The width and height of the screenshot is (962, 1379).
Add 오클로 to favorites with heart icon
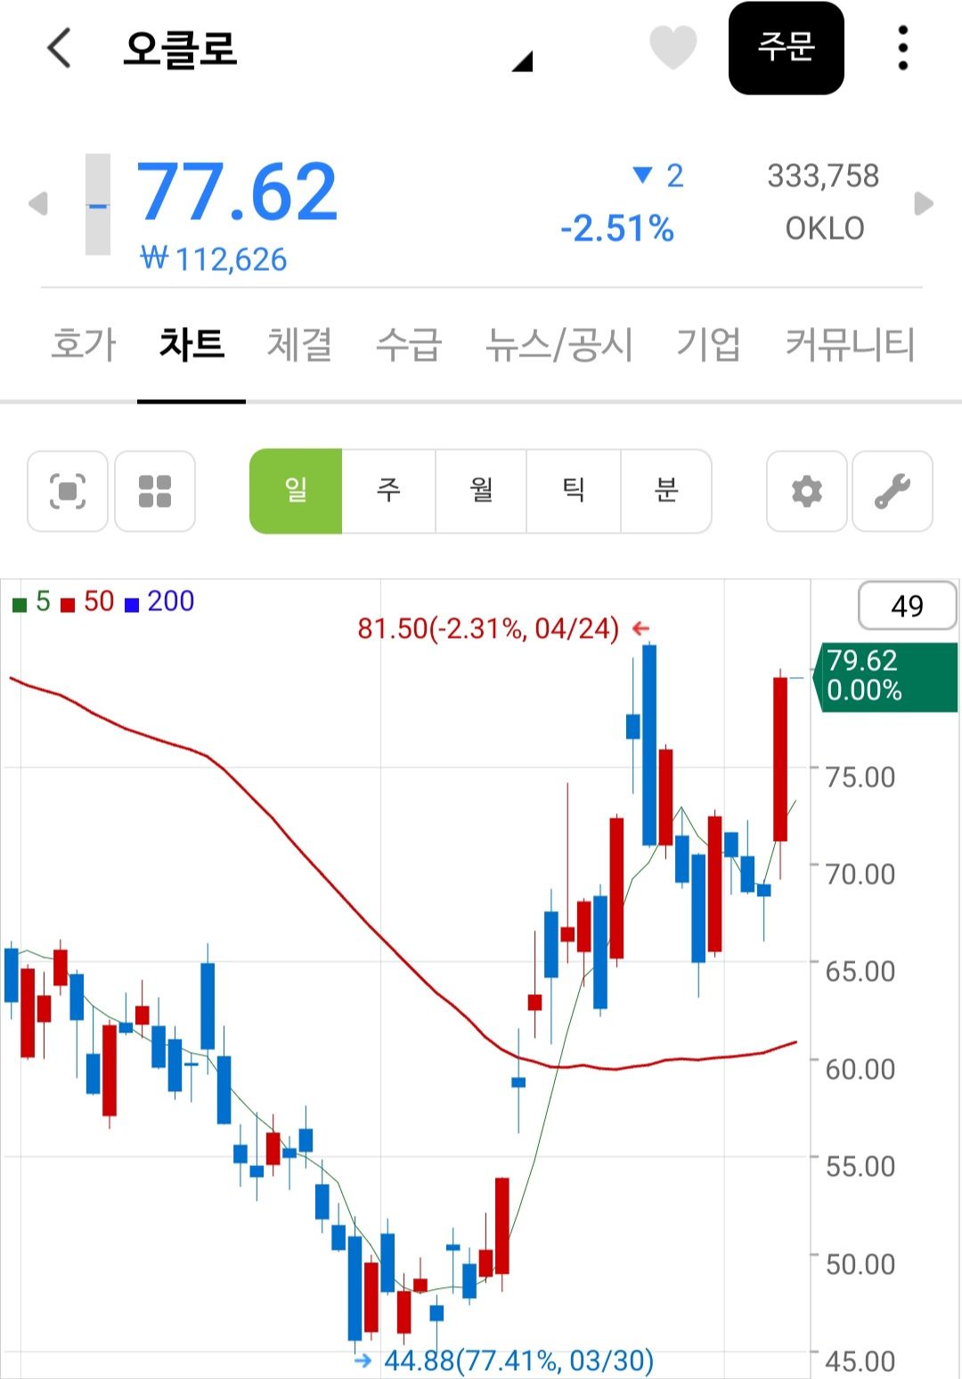coord(673,47)
